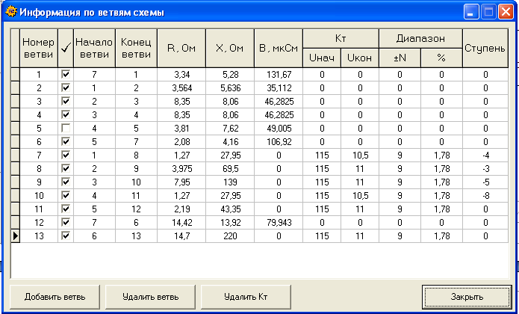Click B value '106,92' in branch 6
Image resolution: width=519 pixels, height=314 pixels.
[x=279, y=142]
